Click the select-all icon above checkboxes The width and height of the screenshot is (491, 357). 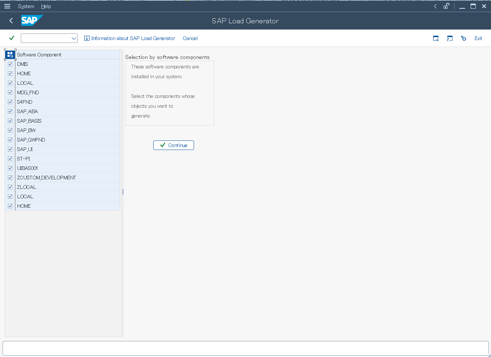pyautogui.click(x=10, y=55)
